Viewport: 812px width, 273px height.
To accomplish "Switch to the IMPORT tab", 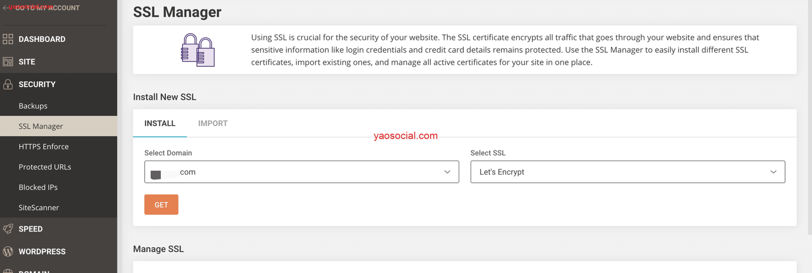I will [x=213, y=124].
